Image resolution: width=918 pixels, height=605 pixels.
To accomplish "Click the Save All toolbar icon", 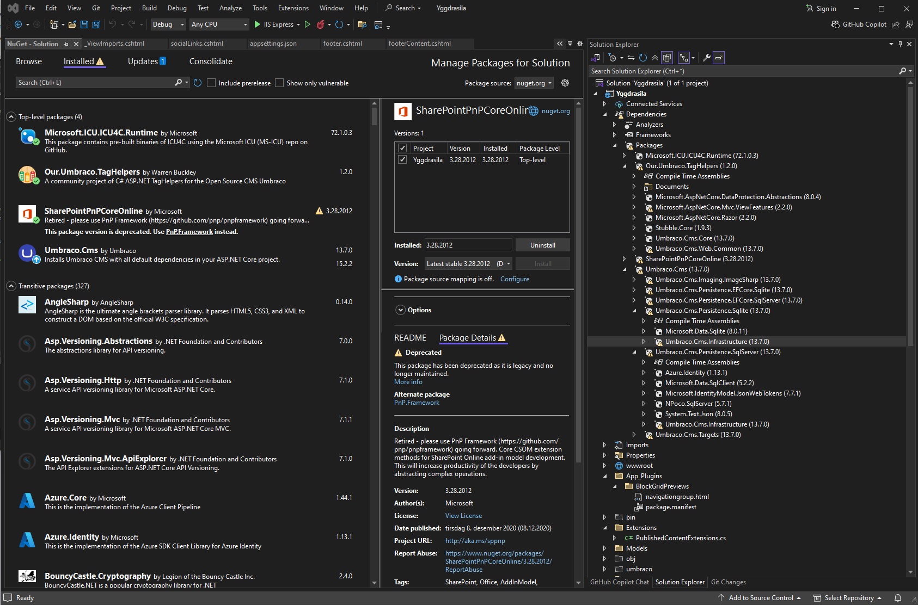I will pos(96,24).
